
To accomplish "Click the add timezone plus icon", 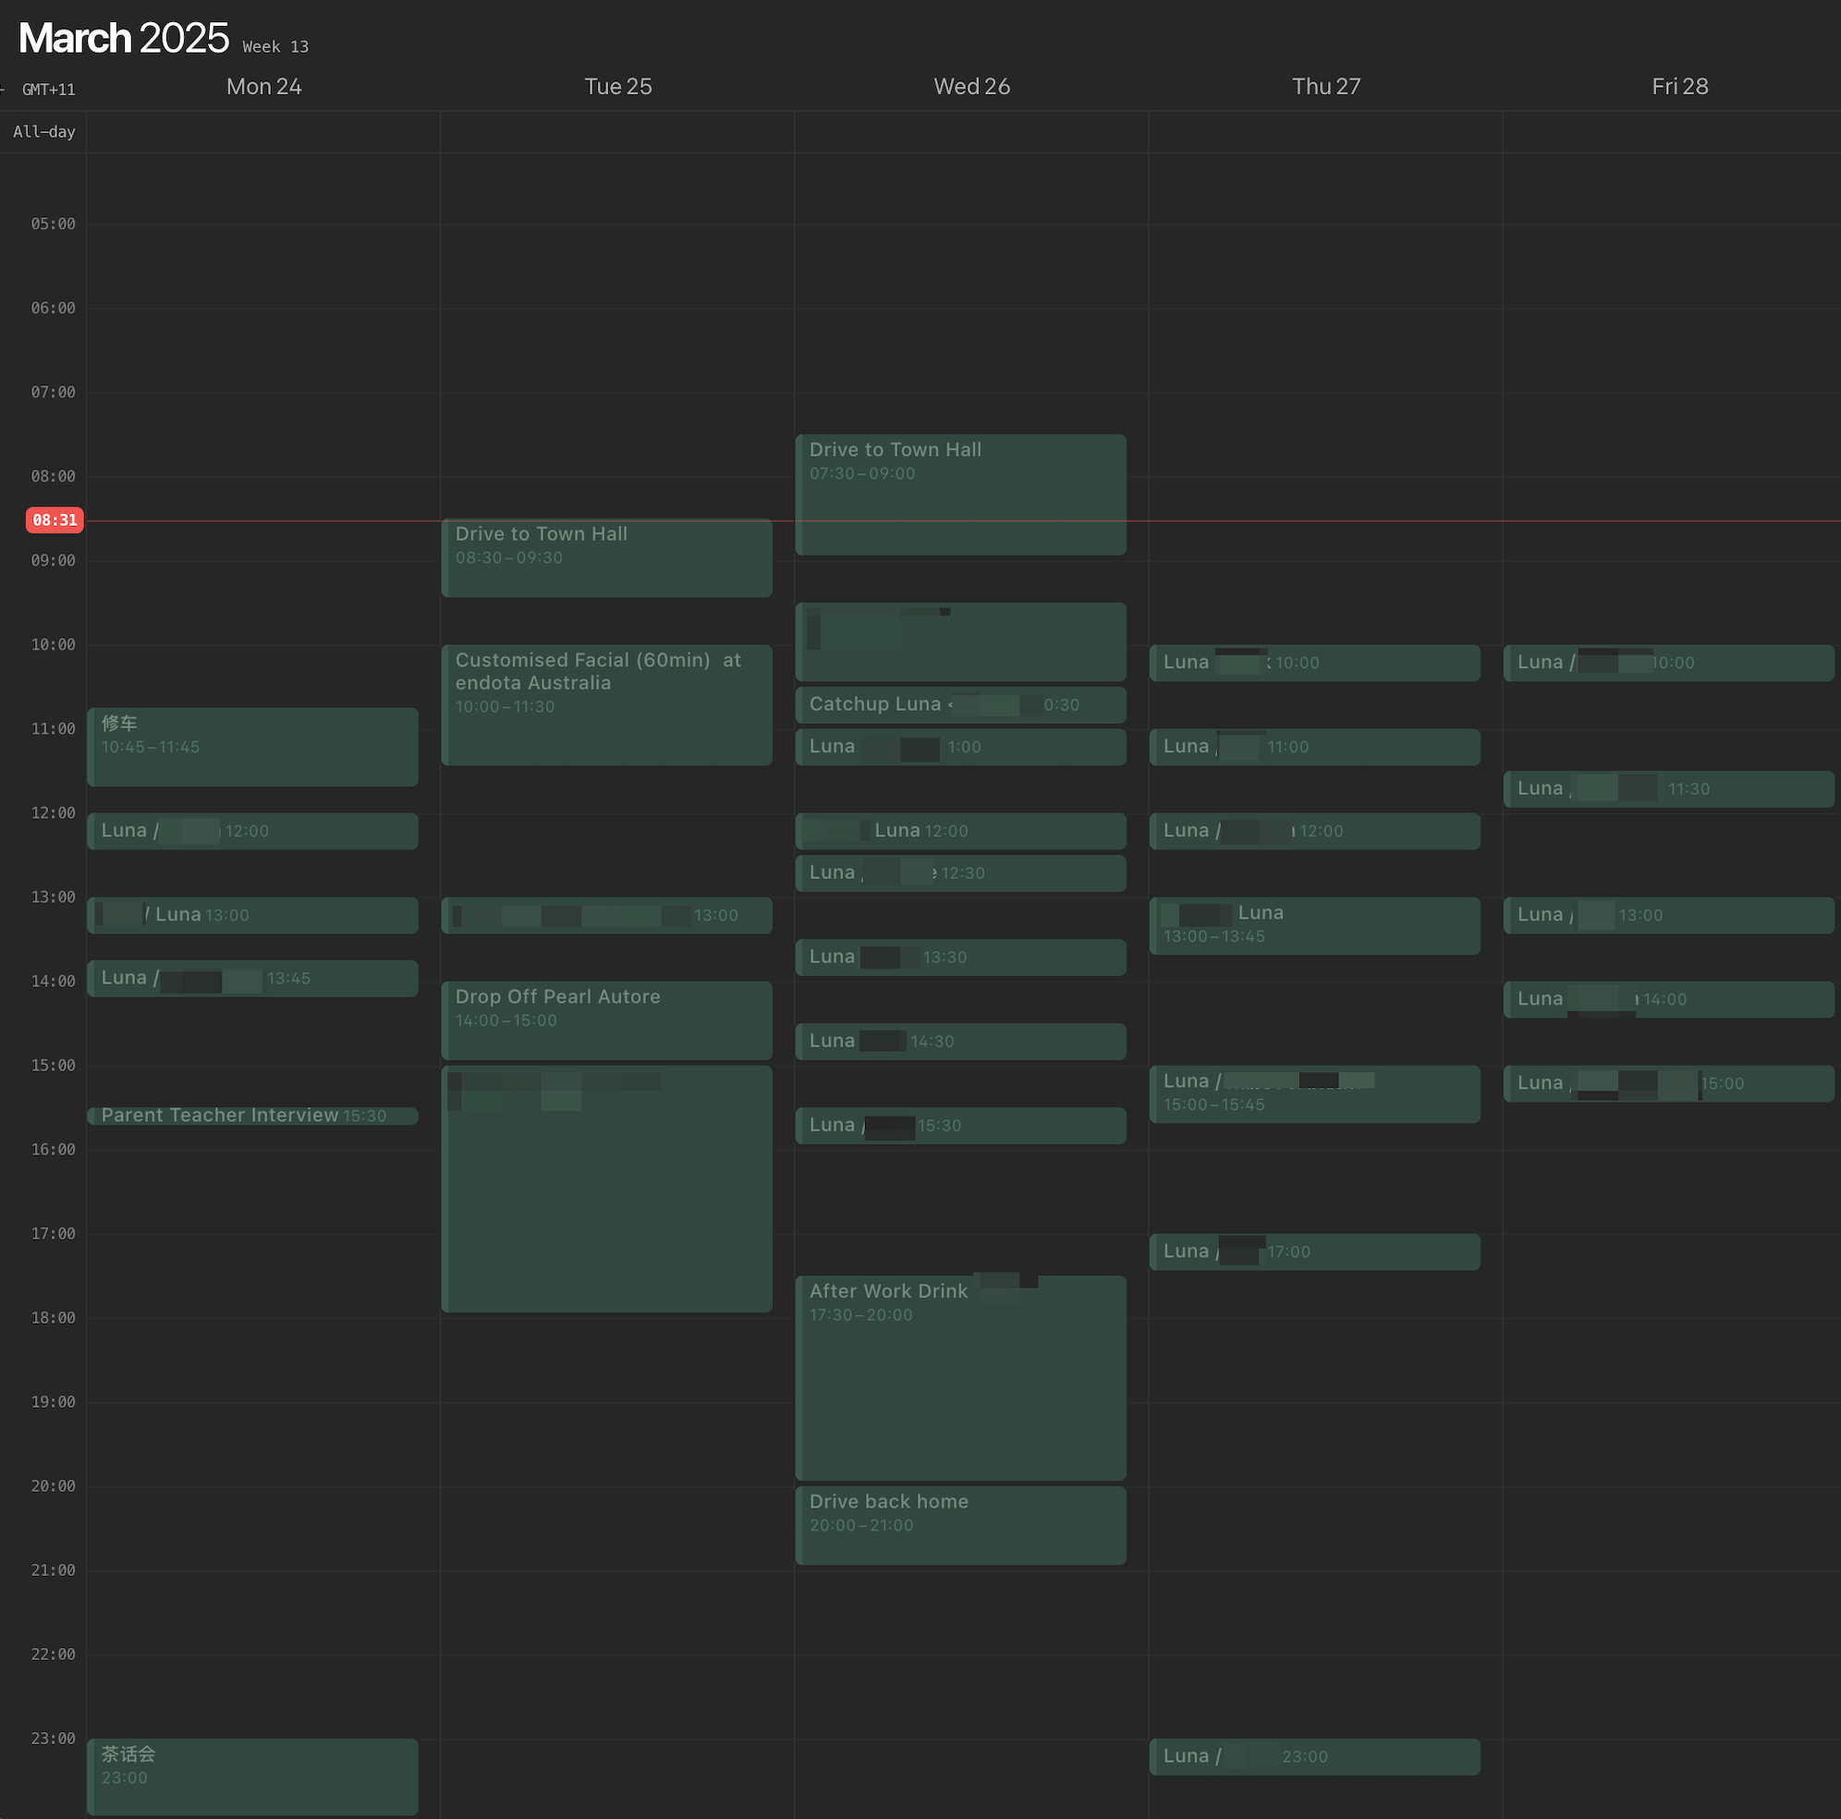I will click(x=3, y=90).
